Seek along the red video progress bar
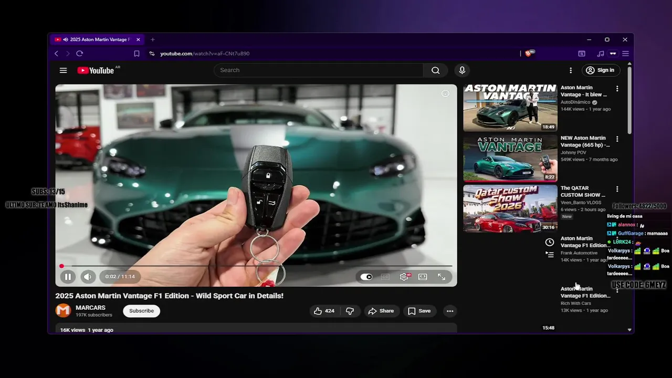Viewport: 672px width, 378px height. pos(256,266)
